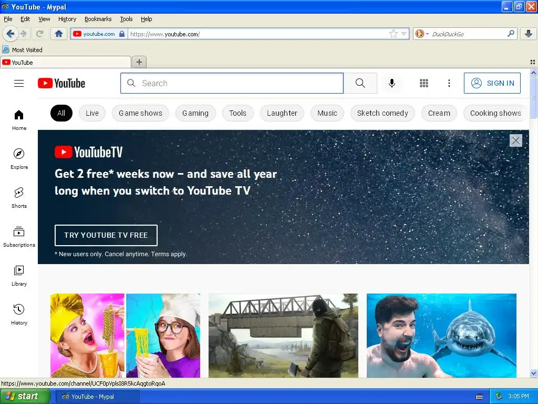The image size is (538, 404).
Task: Click the system tray clock 3:05 PM
Action: 519,396
